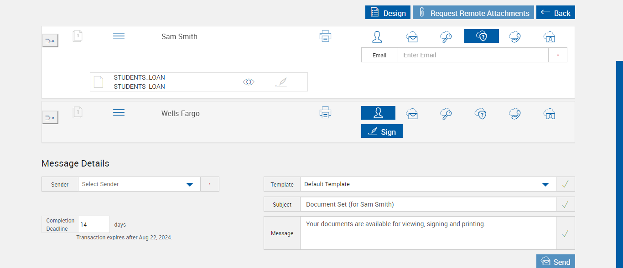Open hamburger menu icon for Wells Fargo
The image size is (623, 268).
click(119, 112)
